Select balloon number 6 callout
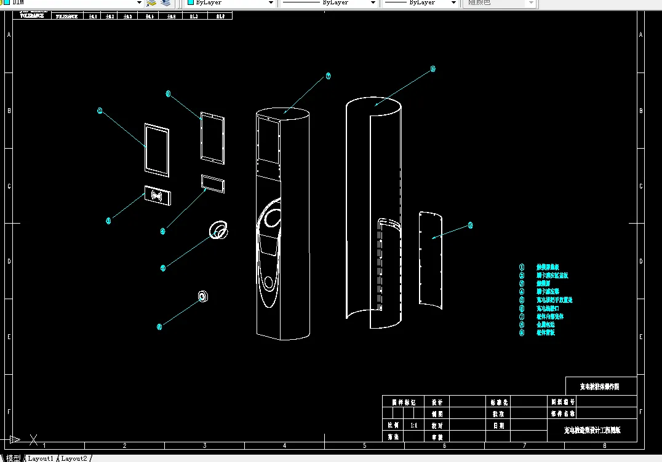Screen dimensions: 662x462 [159, 327]
